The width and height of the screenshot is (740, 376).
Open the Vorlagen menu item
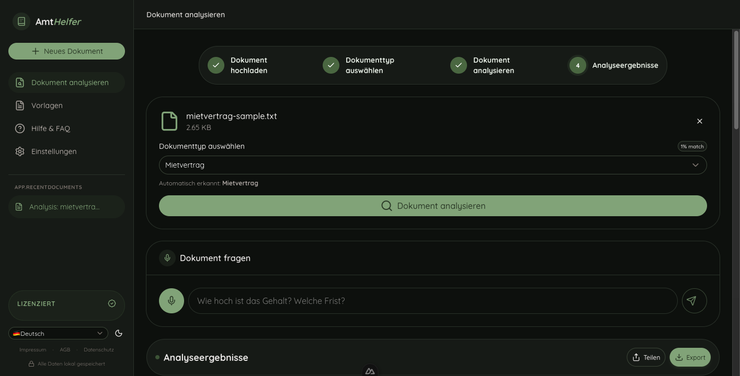pyautogui.click(x=47, y=105)
